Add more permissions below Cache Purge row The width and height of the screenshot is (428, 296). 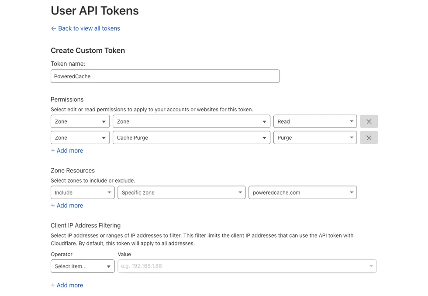[67, 151]
